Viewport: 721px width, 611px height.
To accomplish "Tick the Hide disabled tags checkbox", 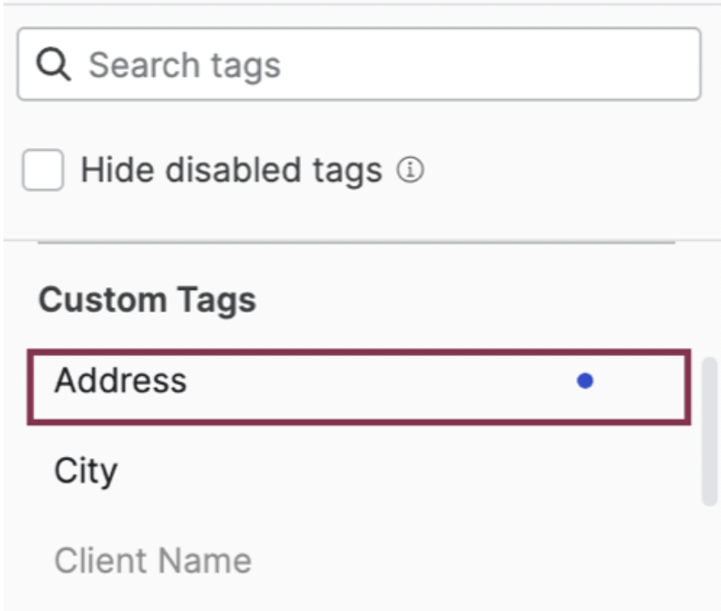I will tap(43, 171).
